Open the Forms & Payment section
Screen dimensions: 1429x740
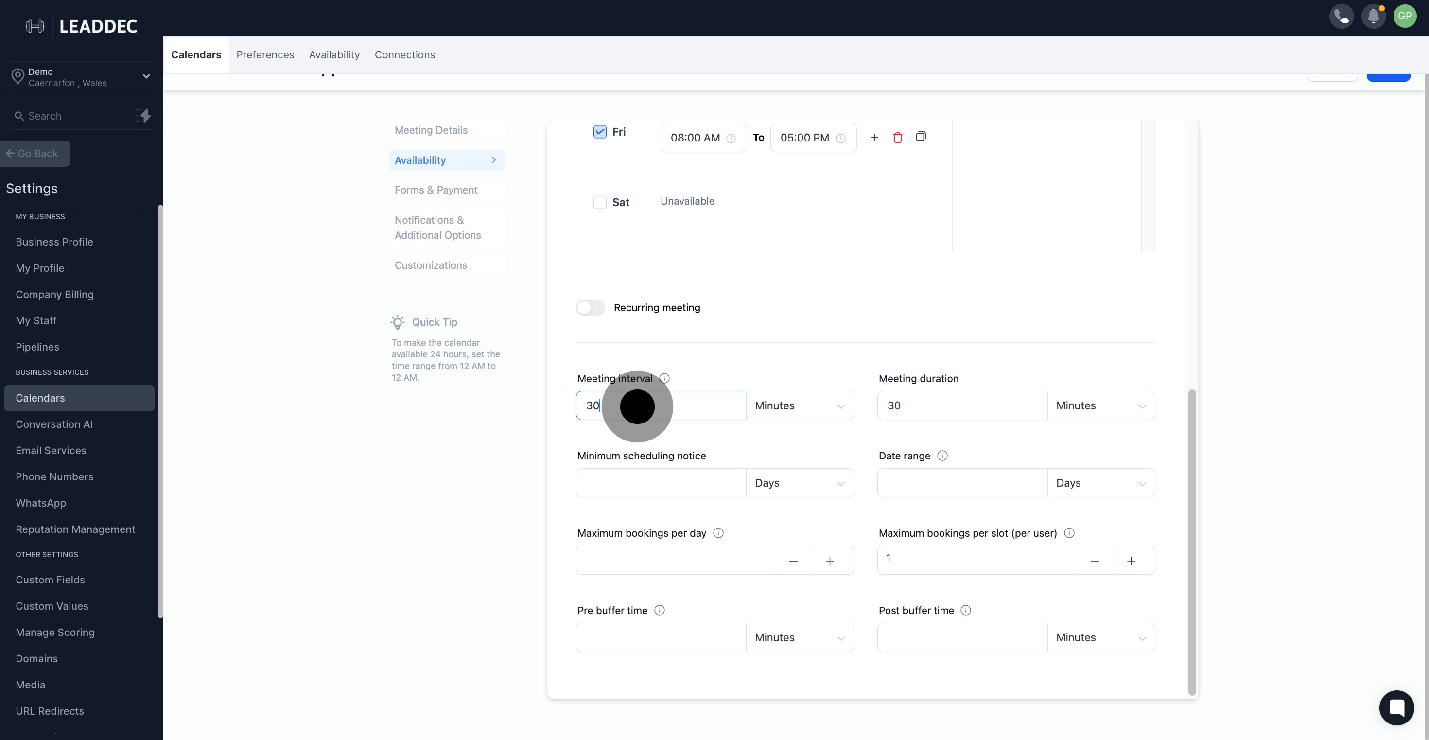pos(447,190)
